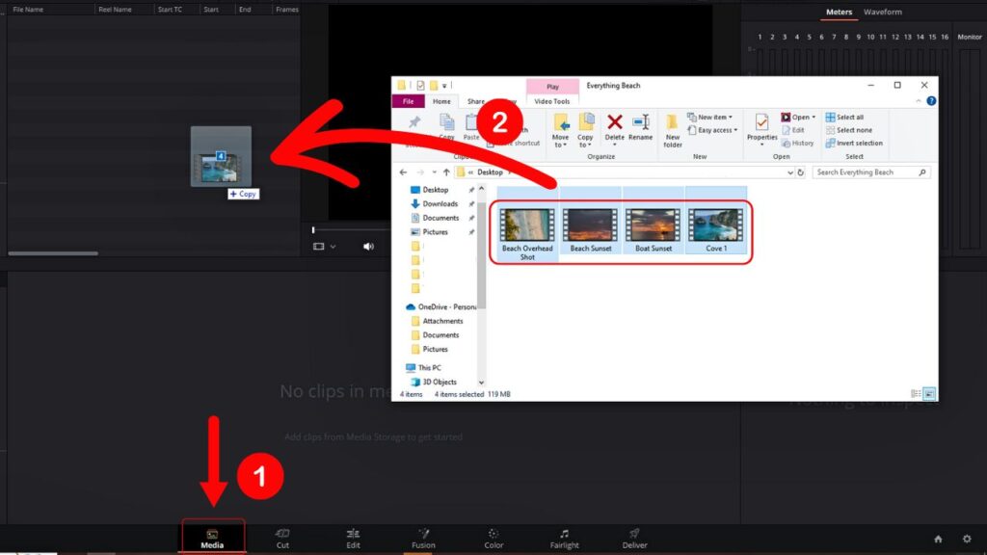Viewport: 987px width, 555px height.
Task: Switch to the Waveform tab
Action: pyautogui.click(x=881, y=12)
